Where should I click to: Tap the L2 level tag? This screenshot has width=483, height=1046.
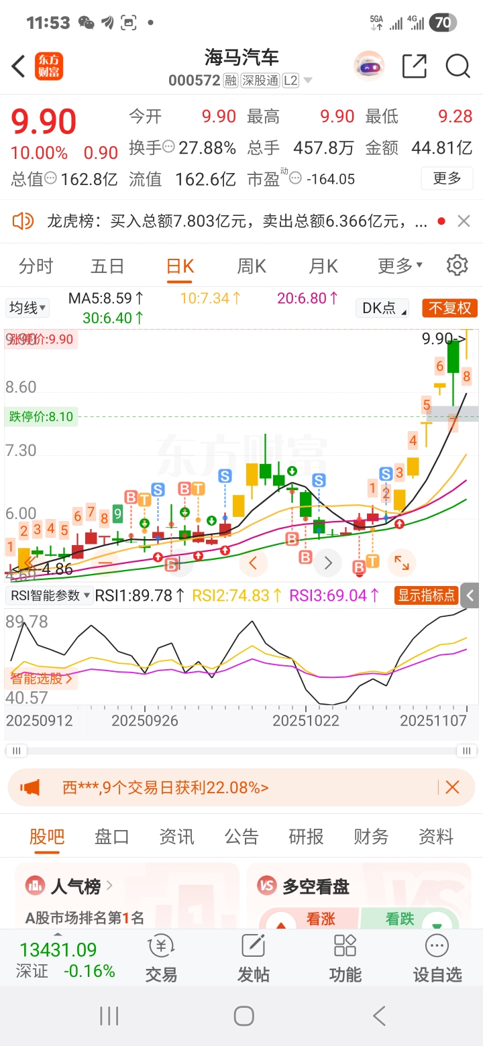(x=290, y=81)
